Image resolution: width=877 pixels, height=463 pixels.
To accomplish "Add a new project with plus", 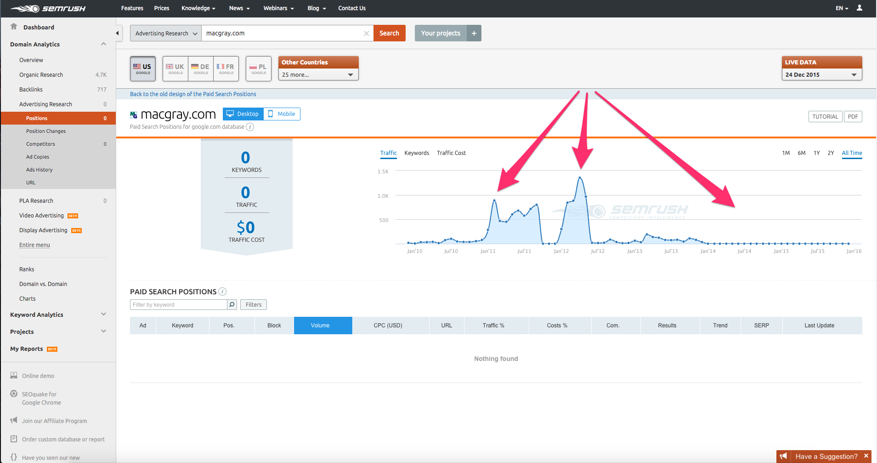I will click(474, 33).
